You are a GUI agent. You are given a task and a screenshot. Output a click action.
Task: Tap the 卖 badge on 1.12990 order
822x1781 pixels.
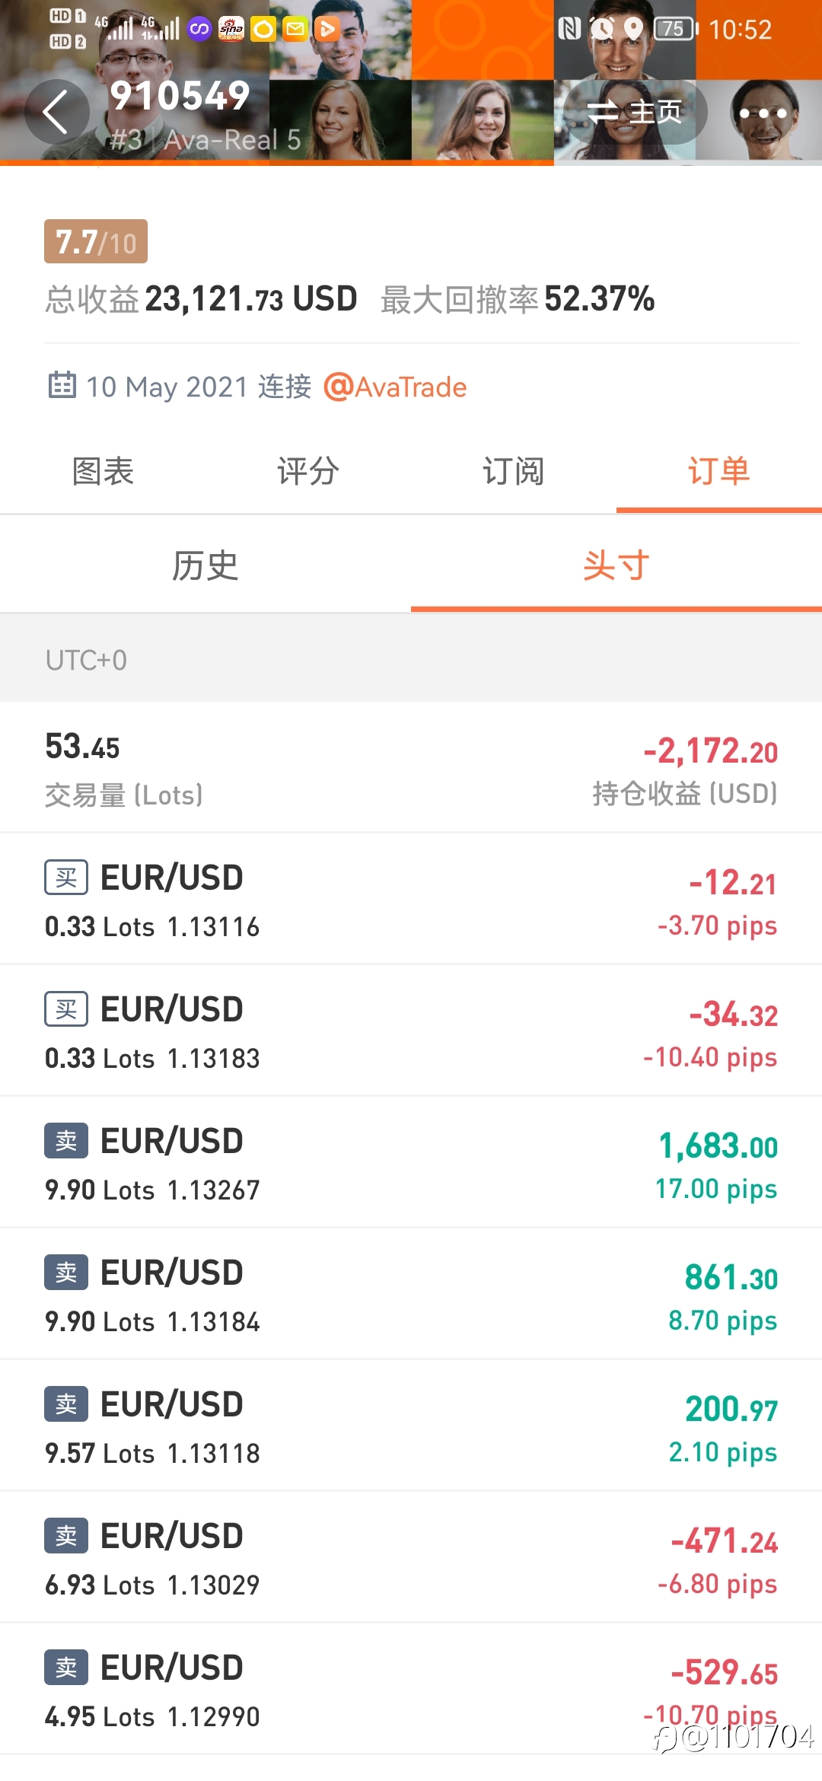(x=66, y=1668)
